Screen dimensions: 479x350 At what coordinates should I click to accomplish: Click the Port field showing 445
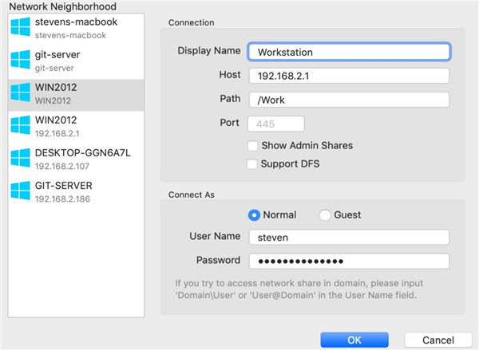point(276,124)
